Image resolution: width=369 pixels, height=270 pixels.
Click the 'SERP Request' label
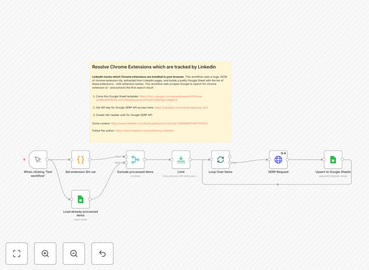[x=278, y=172]
